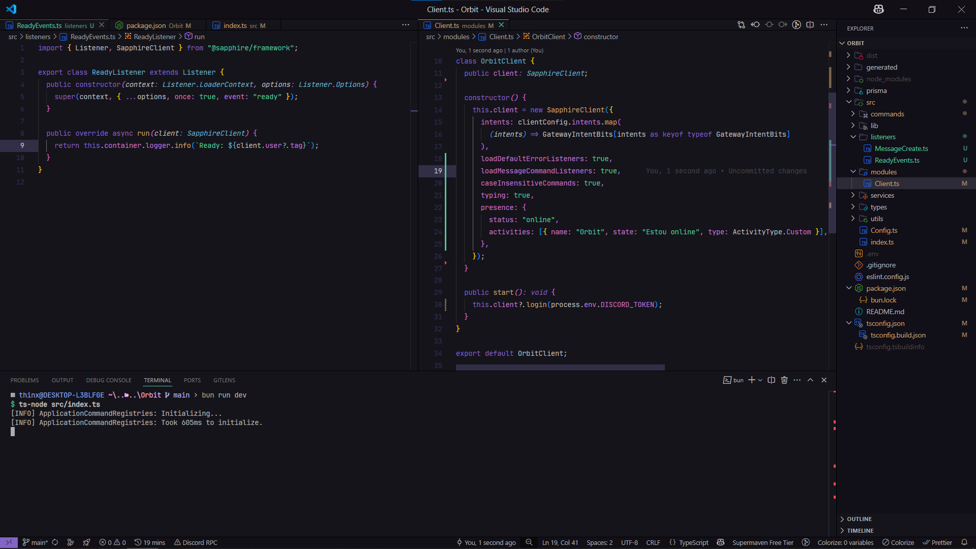Open the launch profile dropdown beside new terminal
Image resolution: width=976 pixels, height=549 pixels.
(760, 380)
